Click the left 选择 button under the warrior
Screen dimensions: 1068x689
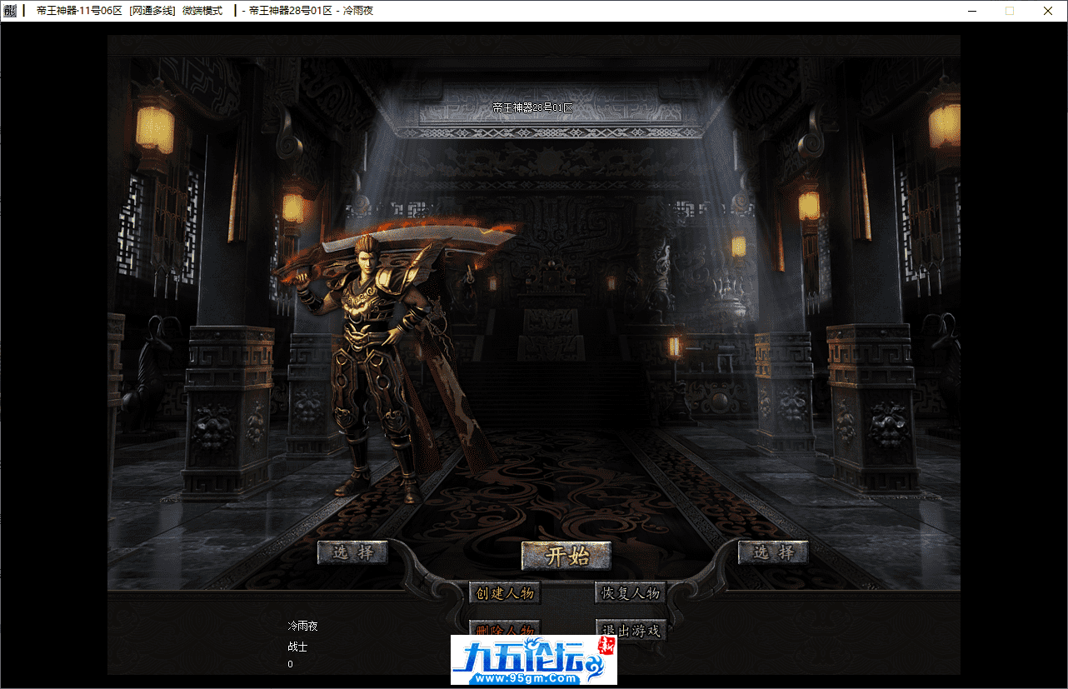[352, 552]
